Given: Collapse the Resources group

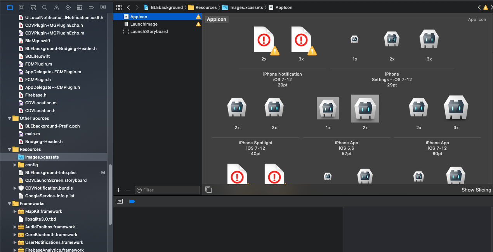Looking at the screenshot, I should (9, 149).
